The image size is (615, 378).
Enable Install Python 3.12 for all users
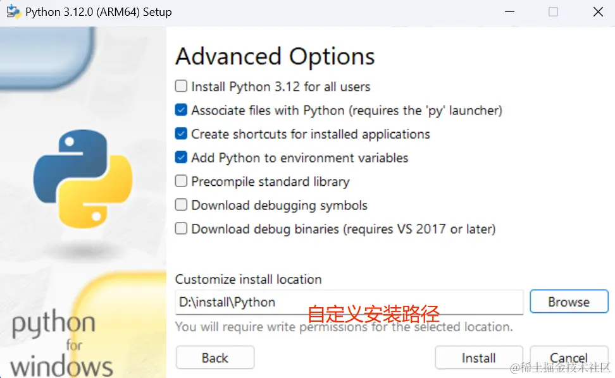tap(182, 87)
